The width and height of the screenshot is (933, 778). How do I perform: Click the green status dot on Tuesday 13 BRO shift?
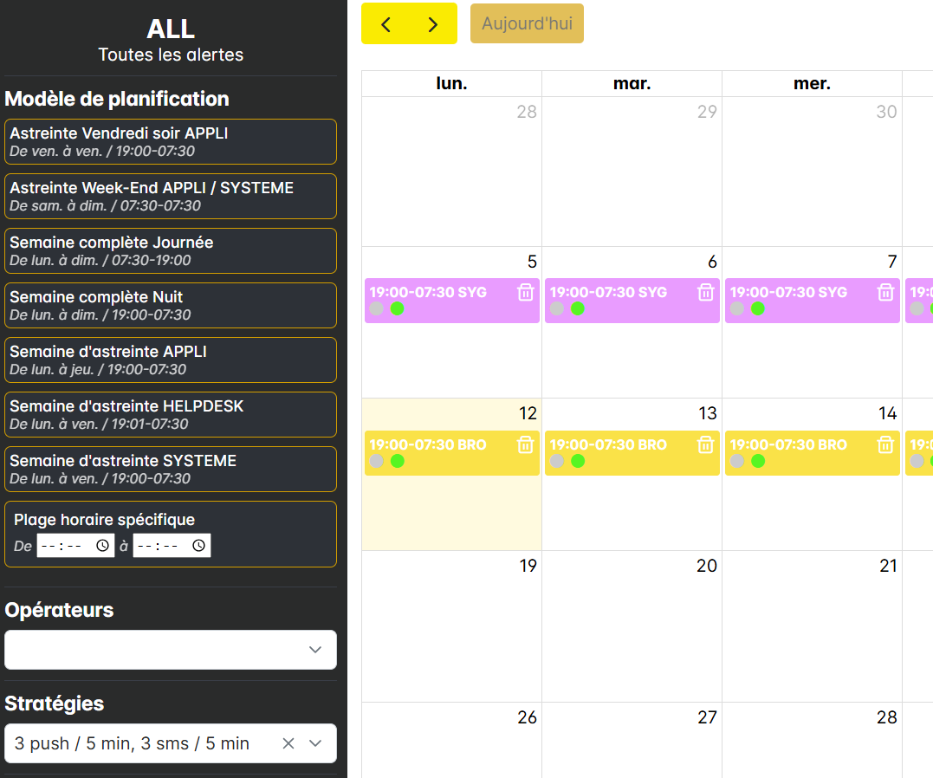coord(578,461)
